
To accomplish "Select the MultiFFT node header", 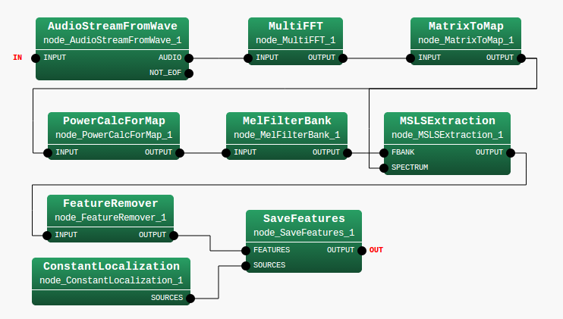I will pos(295,27).
